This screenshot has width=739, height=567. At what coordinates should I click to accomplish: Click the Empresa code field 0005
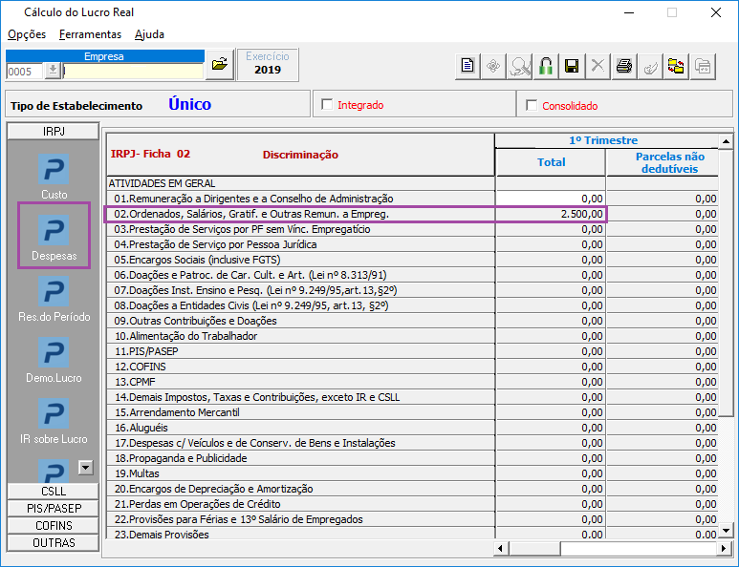pyautogui.click(x=25, y=72)
